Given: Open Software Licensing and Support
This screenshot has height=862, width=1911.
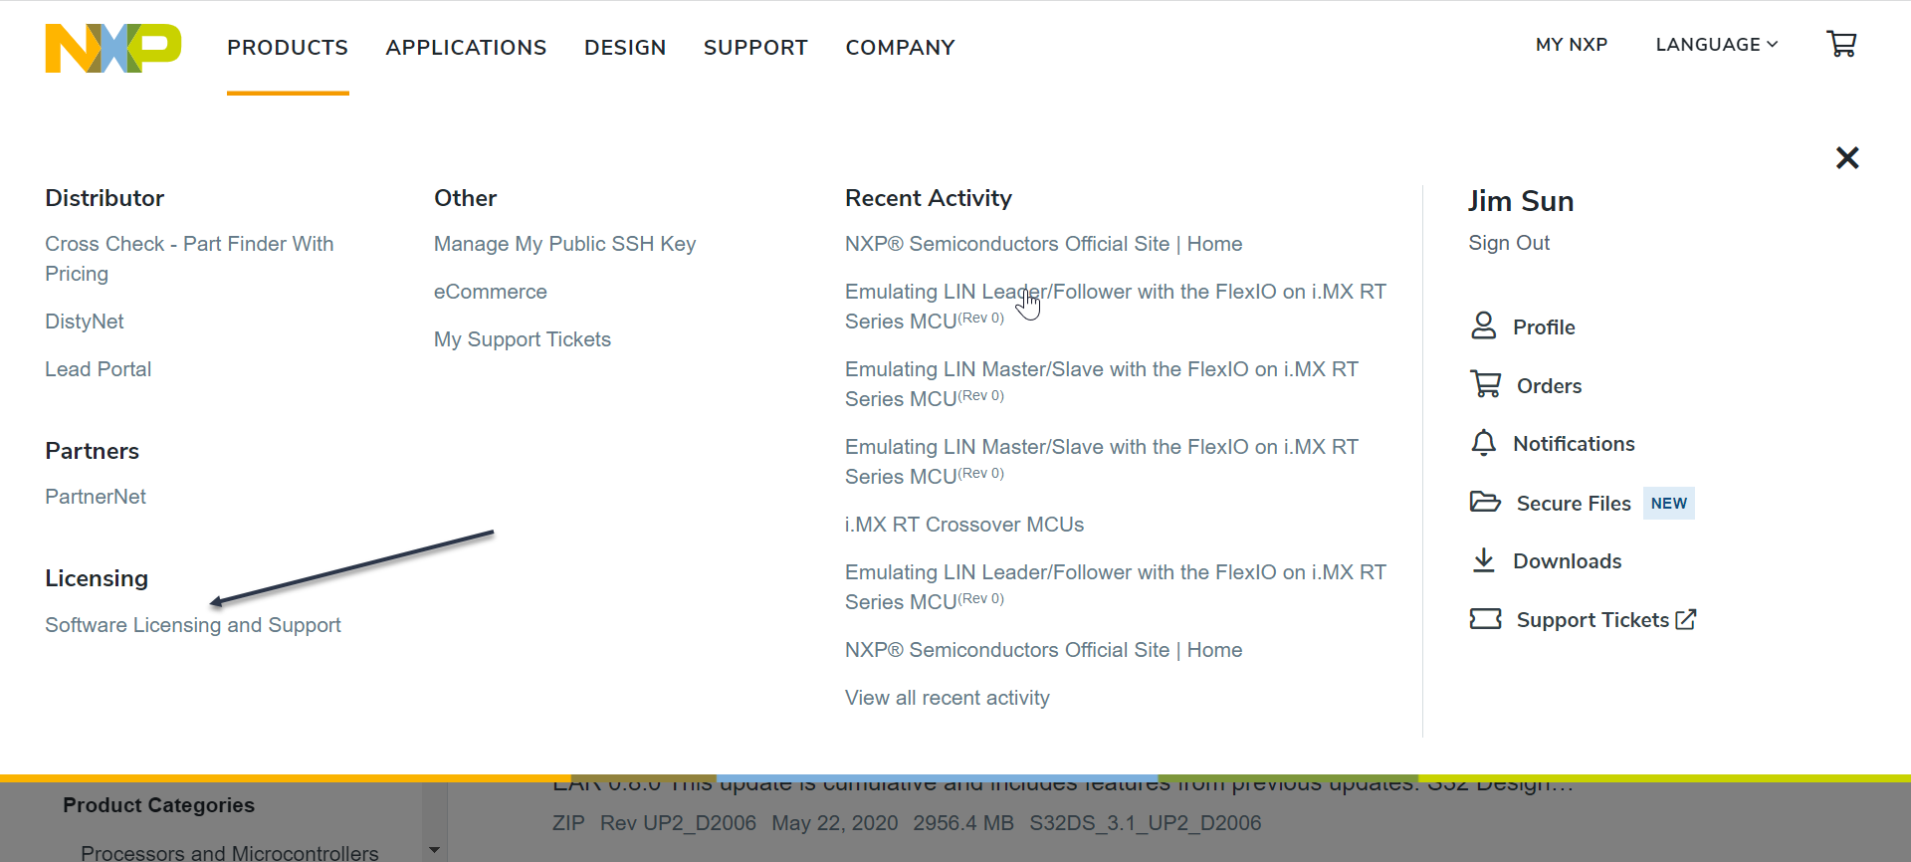Looking at the screenshot, I should click(193, 625).
